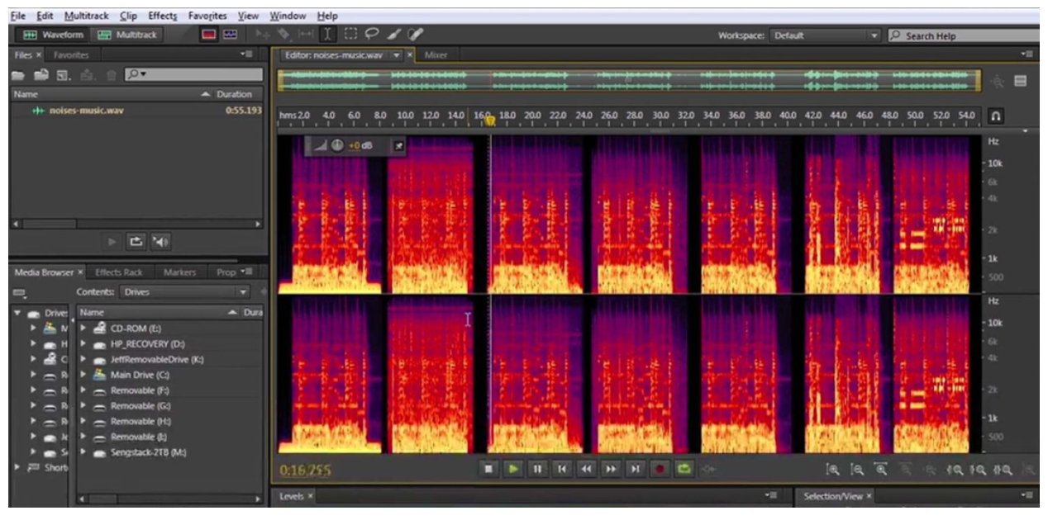Switch to the Effects Rack tab
Image resolution: width=1048 pixels, height=520 pixels.
coord(119,272)
